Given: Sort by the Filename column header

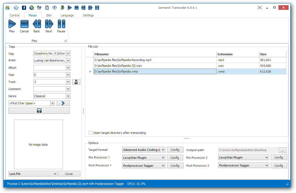Looking at the screenshot, I should [x=155, y=54].
